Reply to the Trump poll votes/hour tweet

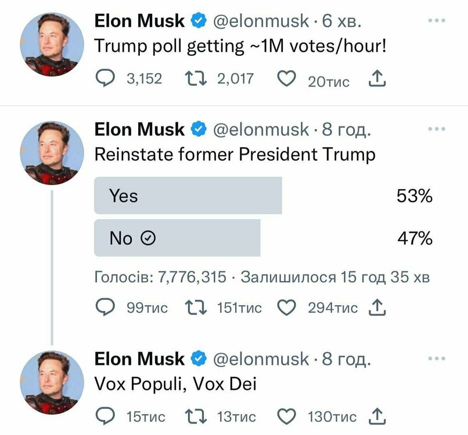click(105, 79)
